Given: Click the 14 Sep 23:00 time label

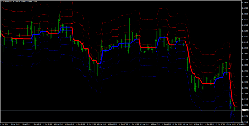Looking at the screenshot, I should [145, 124].
